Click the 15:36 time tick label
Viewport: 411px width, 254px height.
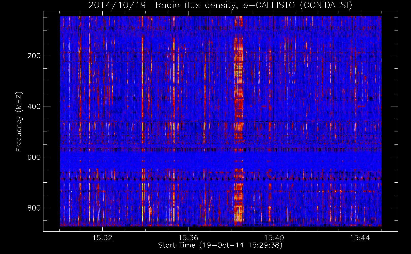point(188,238)
